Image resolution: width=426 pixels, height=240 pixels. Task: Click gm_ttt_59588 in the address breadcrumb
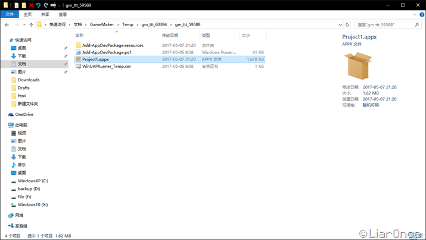point(188,24)
